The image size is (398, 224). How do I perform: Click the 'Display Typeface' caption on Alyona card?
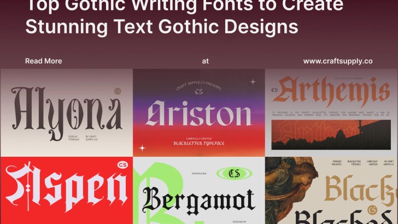point(74,138)
